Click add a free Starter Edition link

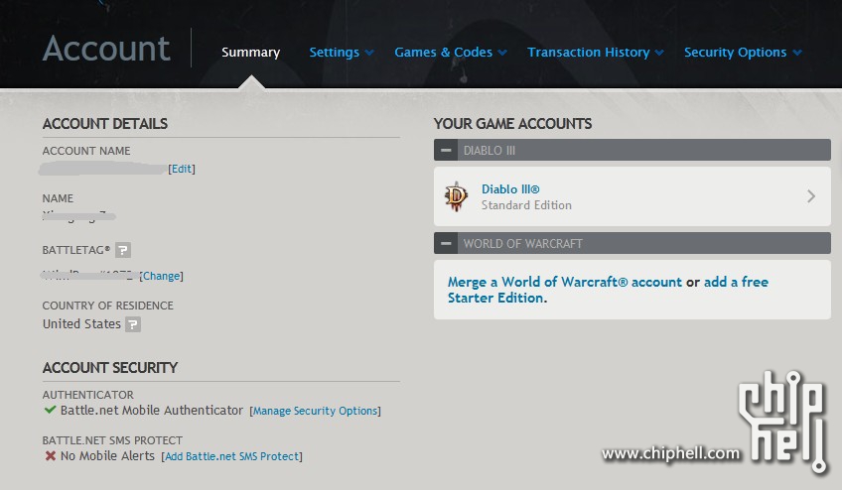[x=608, y=290]
